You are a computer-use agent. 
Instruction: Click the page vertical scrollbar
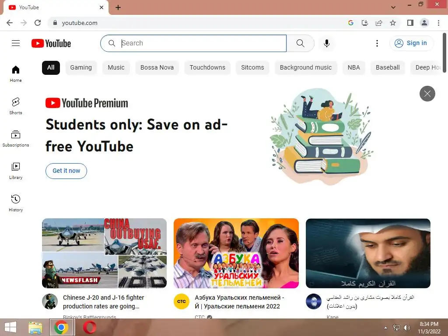444,54
